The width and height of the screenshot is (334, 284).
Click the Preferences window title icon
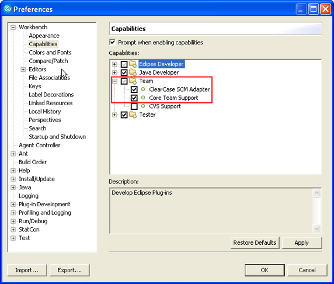point(8,9)
